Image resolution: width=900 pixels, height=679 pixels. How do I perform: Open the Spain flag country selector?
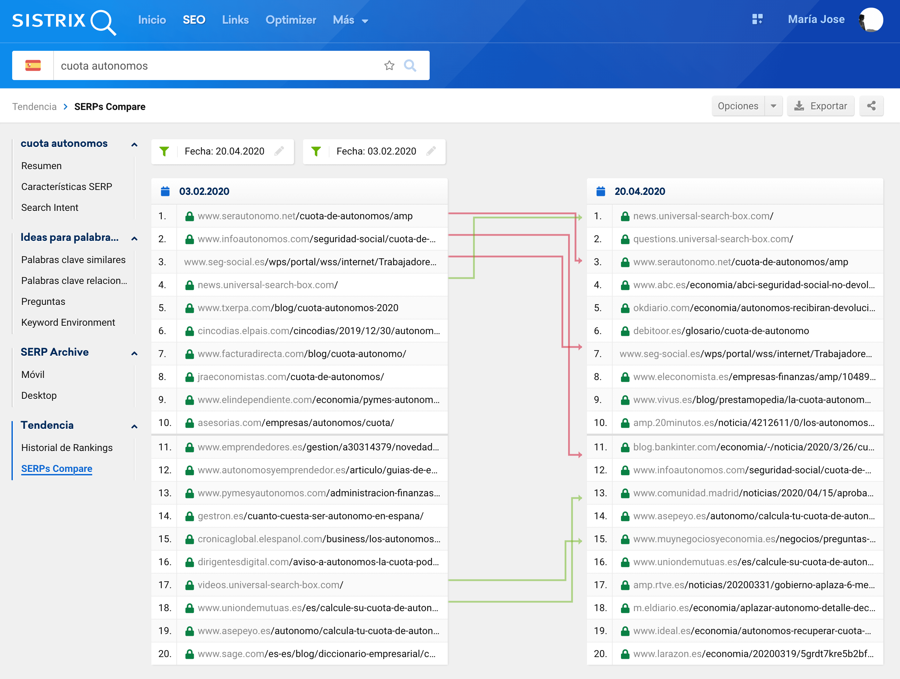coord(33,65)
